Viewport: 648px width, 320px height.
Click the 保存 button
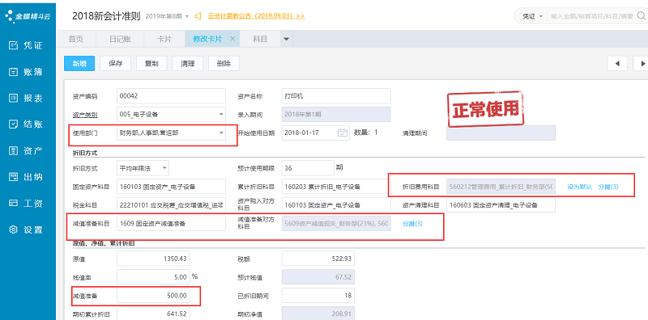(115, 64)
